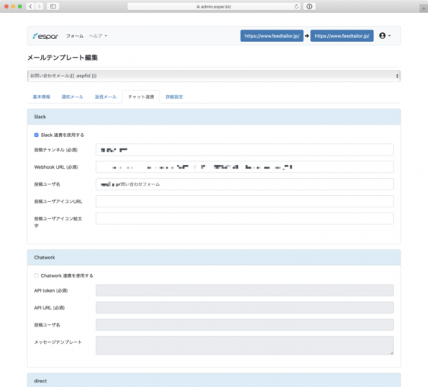Click the Slack 投稿ユーザ名 field
Image resolution: width=428 pixels, height=387 pixels.
pyautogui.click(x=245, y=184)
